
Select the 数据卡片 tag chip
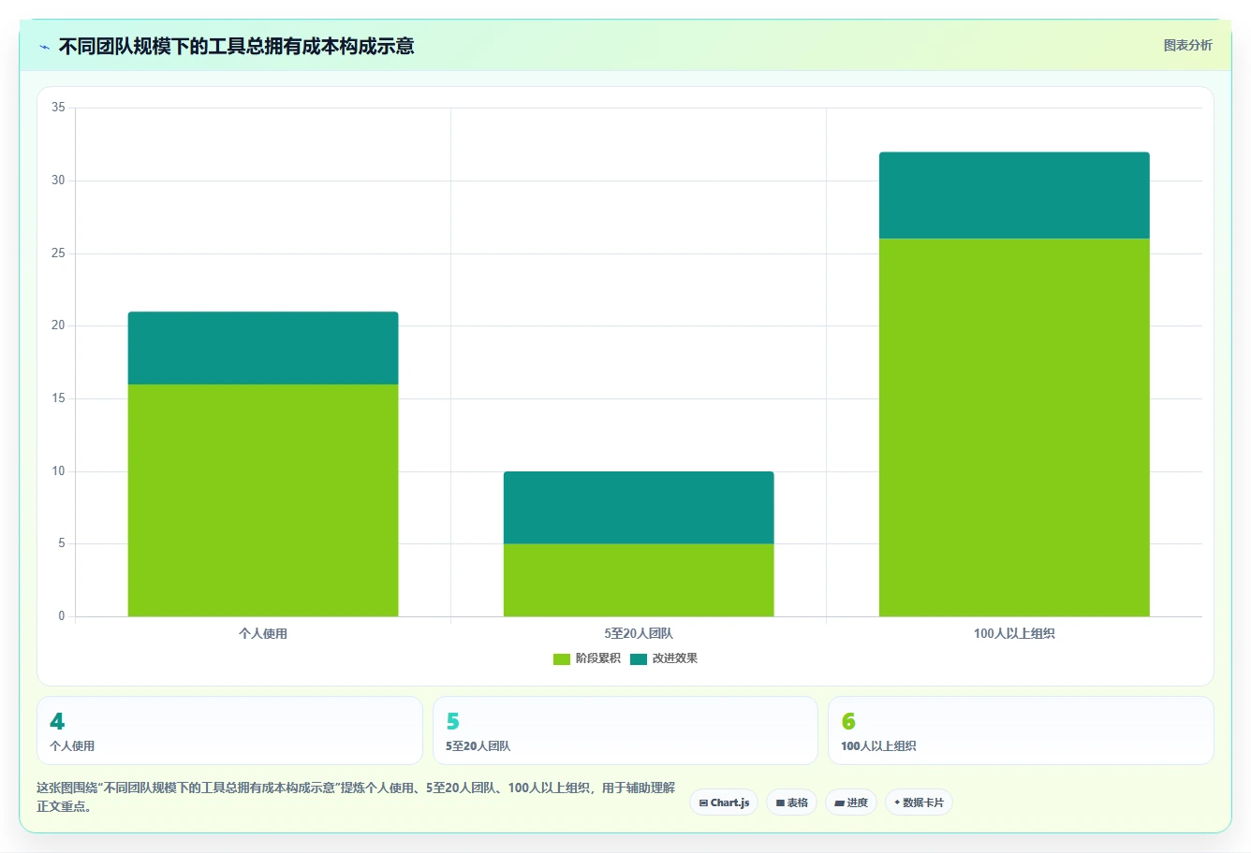[x=919, y=802]
